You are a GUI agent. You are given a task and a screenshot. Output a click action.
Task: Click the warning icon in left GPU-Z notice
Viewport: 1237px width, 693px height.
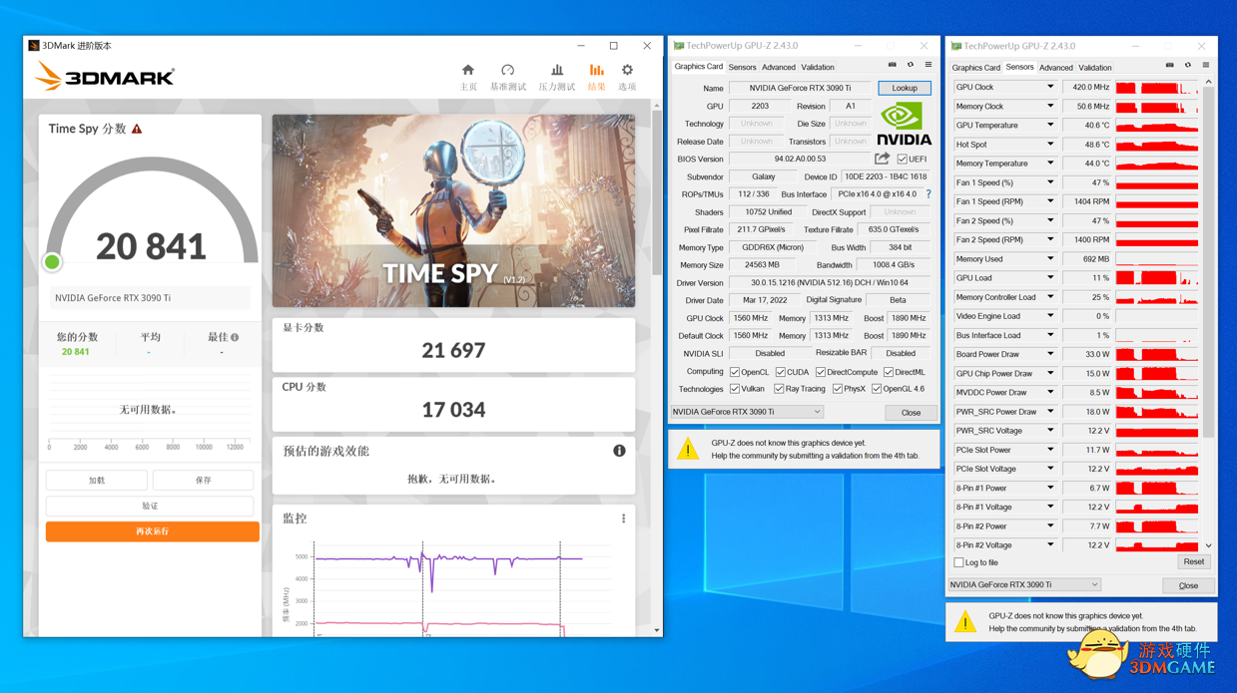click(x=688, y=450)
